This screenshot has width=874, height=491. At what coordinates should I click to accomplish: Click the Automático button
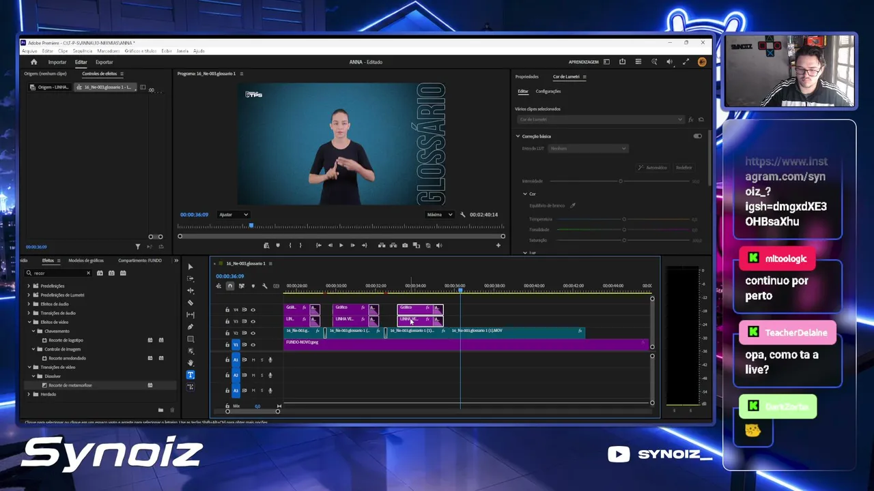point(652,168)
